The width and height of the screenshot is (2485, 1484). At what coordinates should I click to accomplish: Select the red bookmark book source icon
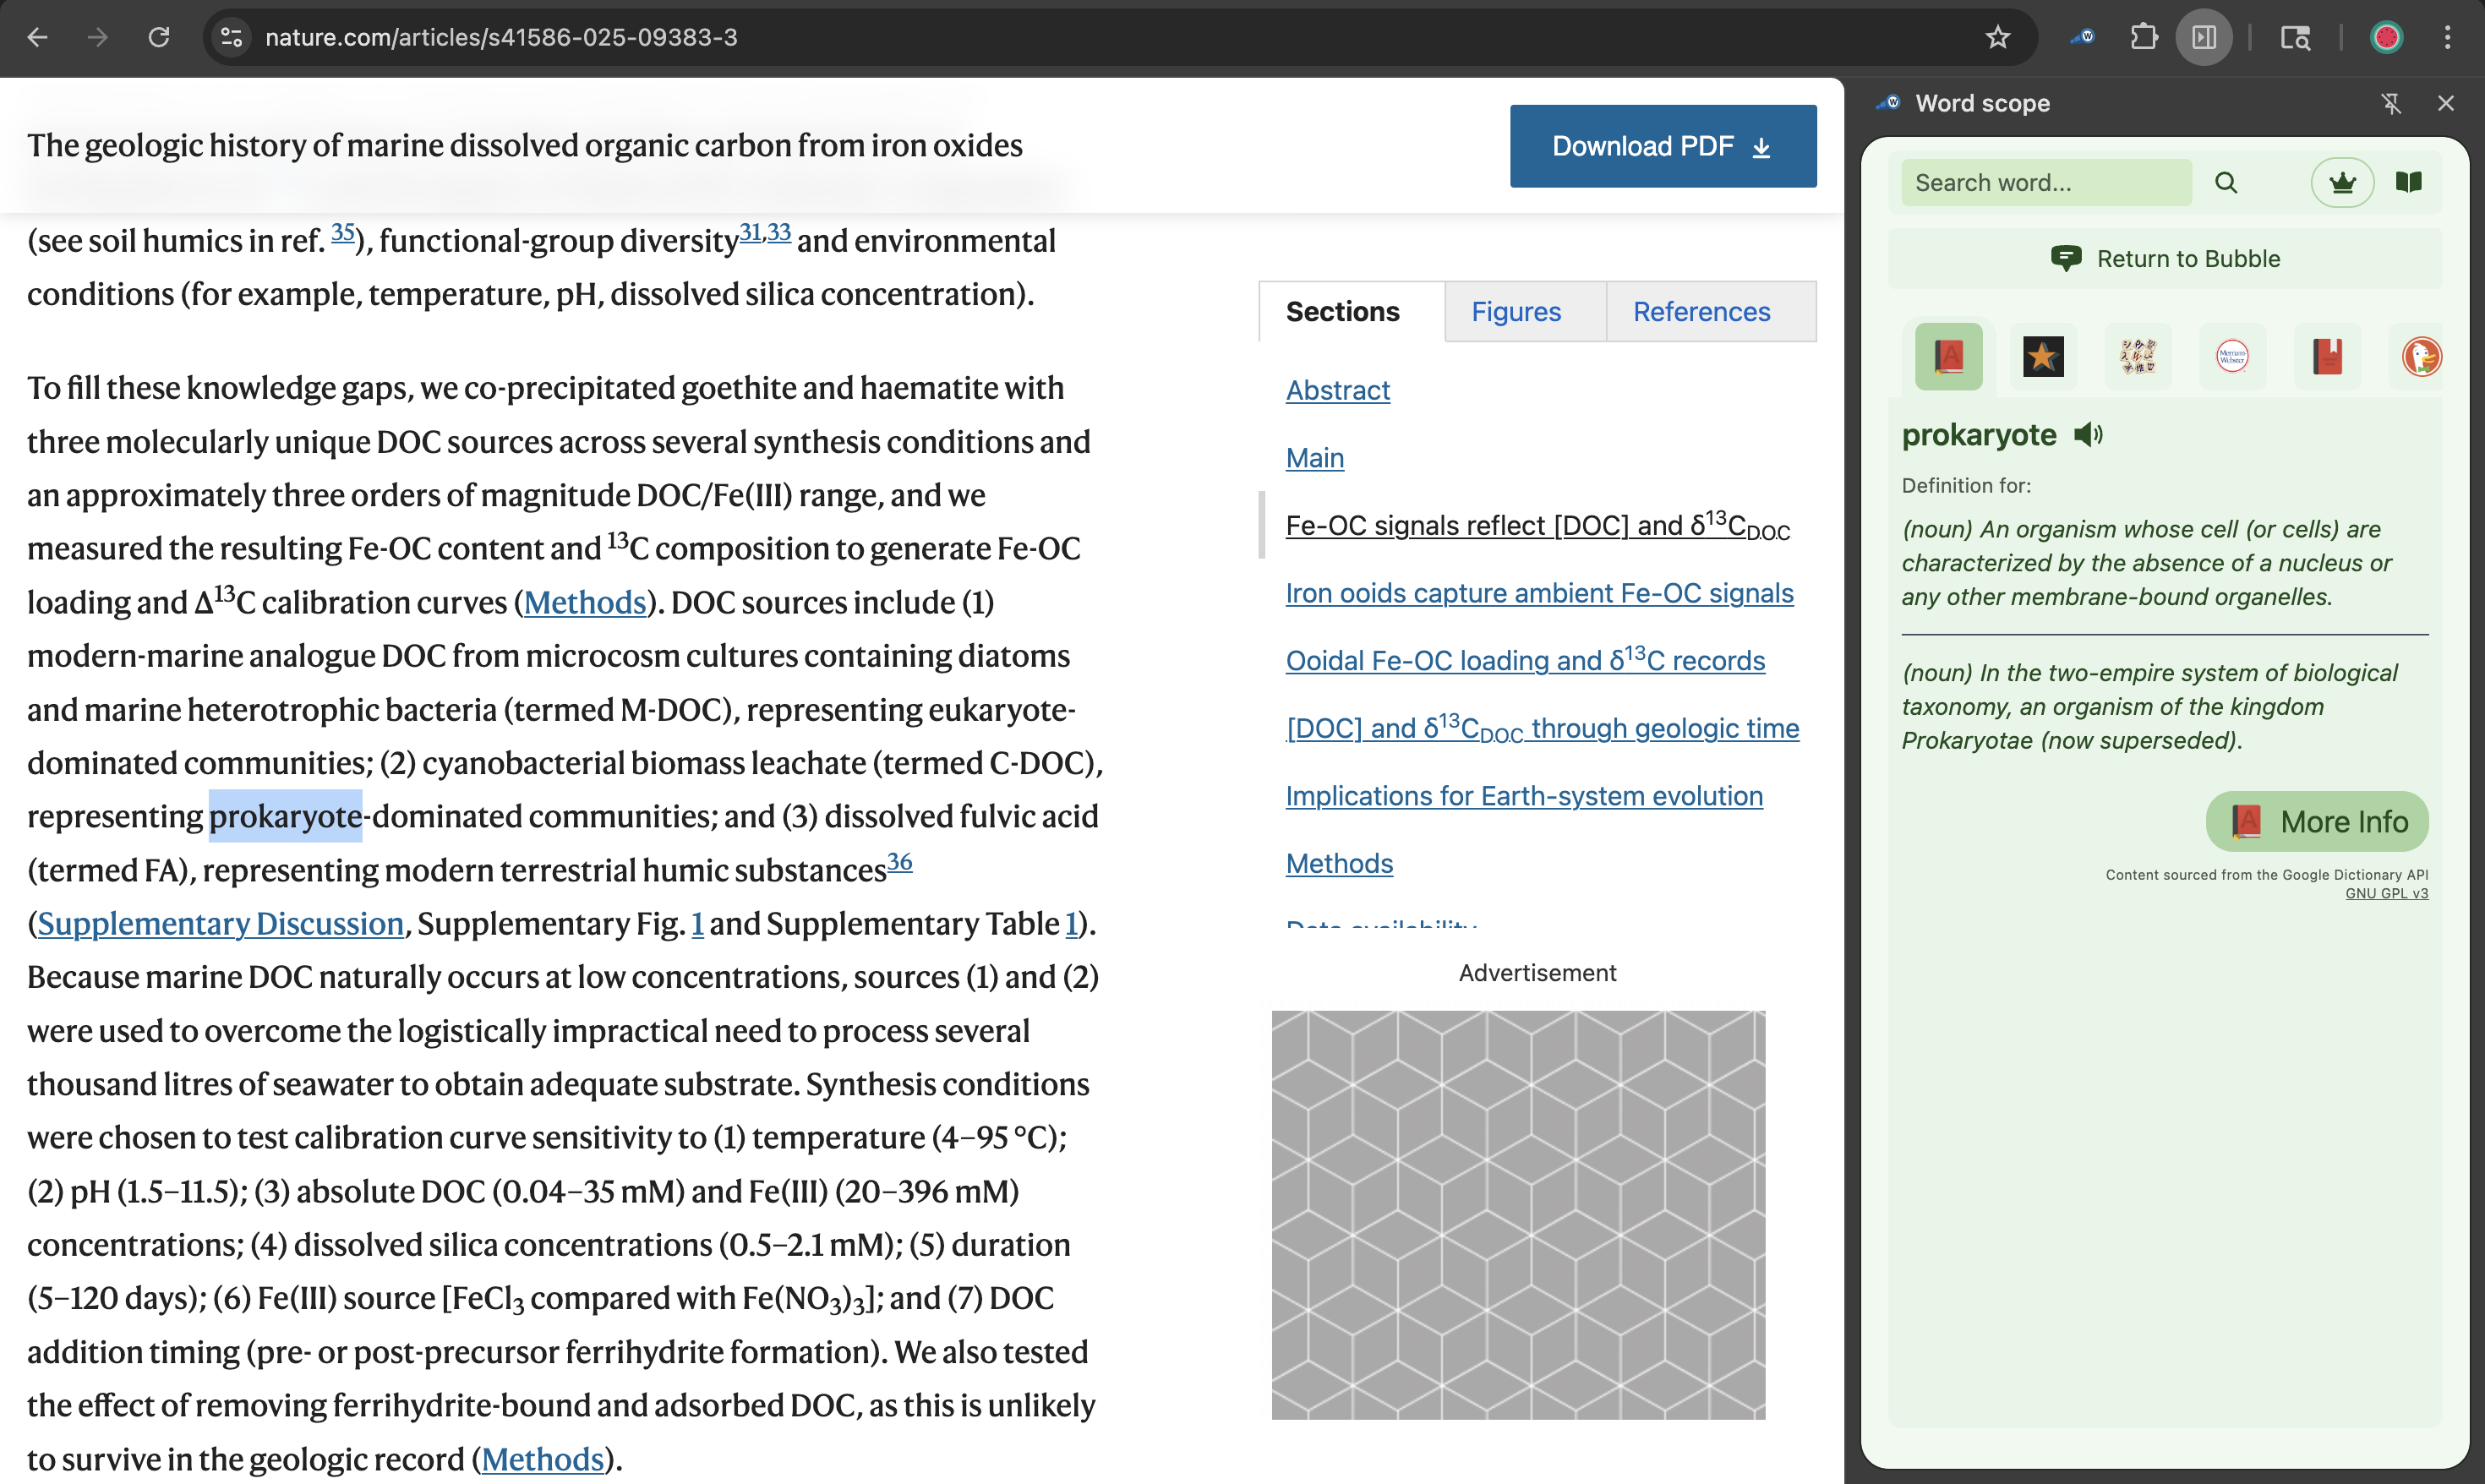click(x=2327, y=356)
